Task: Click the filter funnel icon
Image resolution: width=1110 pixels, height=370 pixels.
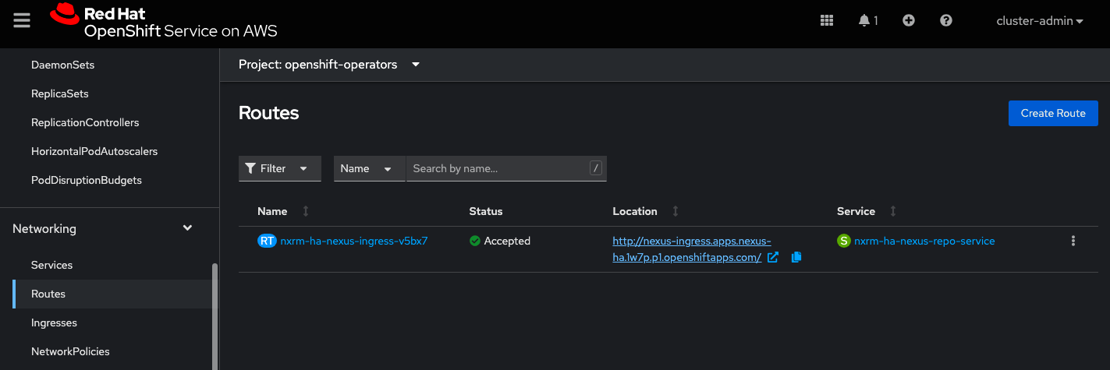Action: (x=250, y=168)
